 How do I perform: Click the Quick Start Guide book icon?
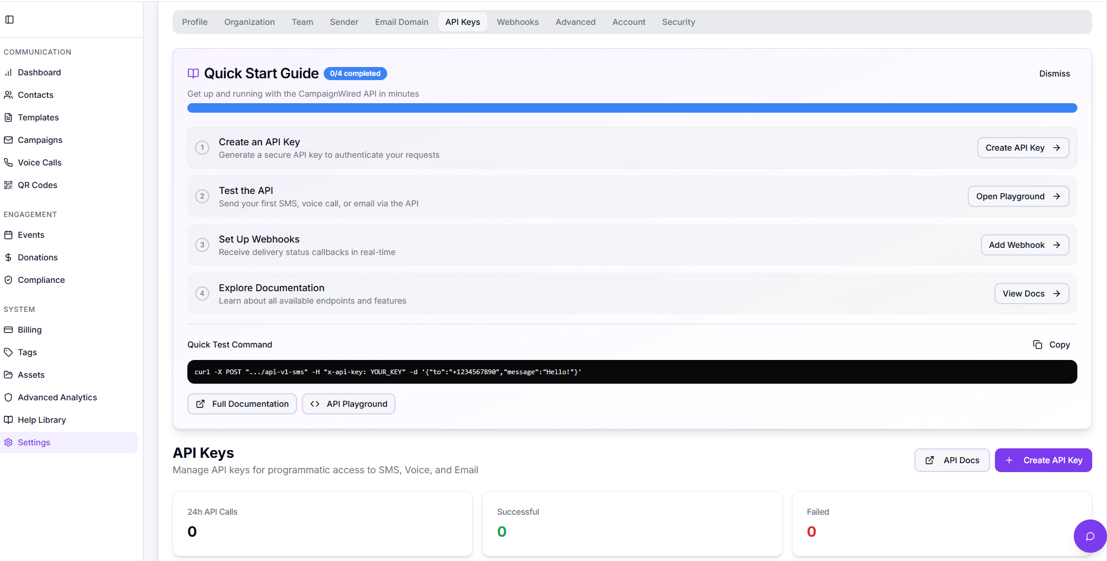pos(193,74)
